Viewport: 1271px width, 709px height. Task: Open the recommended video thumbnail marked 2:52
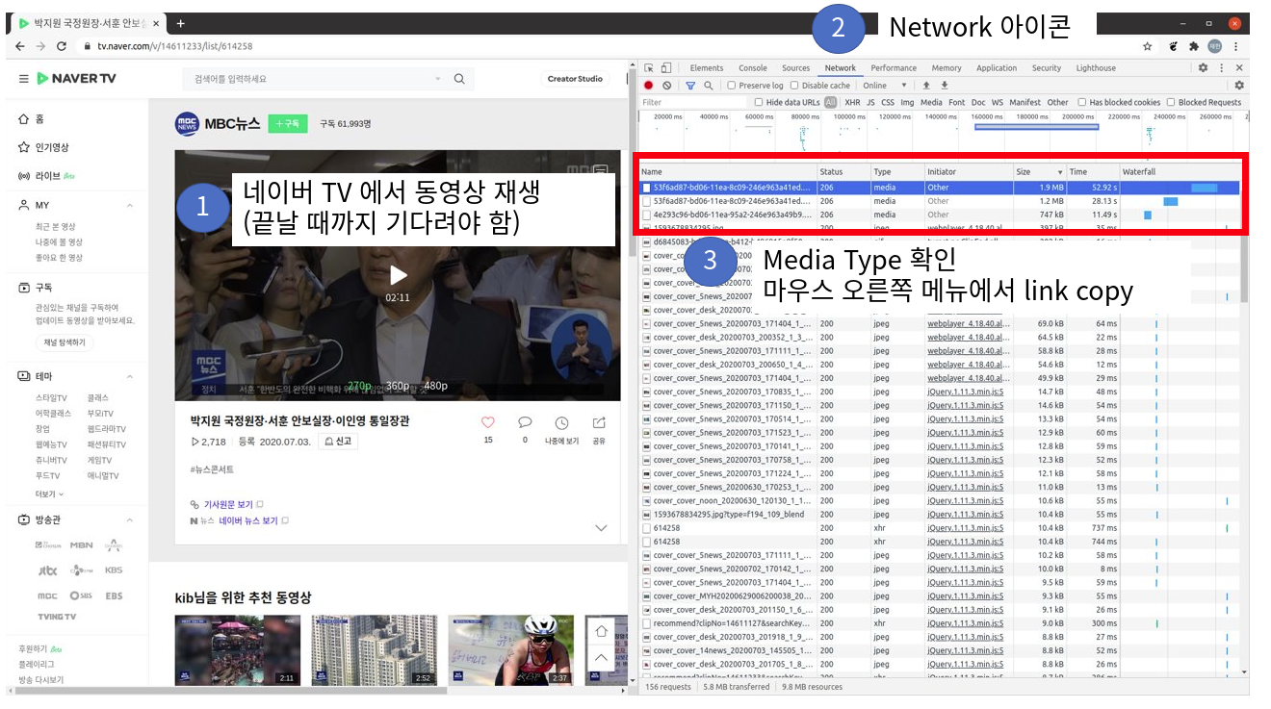pyautogui.click(x=374, y=650)
